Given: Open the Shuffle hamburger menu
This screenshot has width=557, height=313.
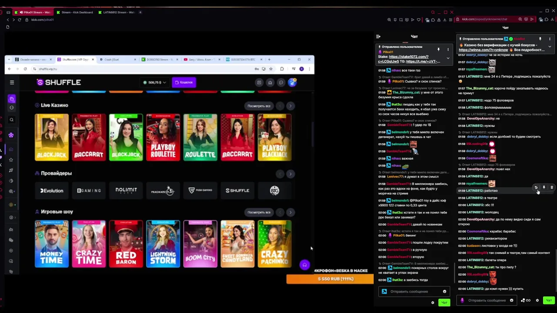Looking at the screenshot, I should 12,82.
